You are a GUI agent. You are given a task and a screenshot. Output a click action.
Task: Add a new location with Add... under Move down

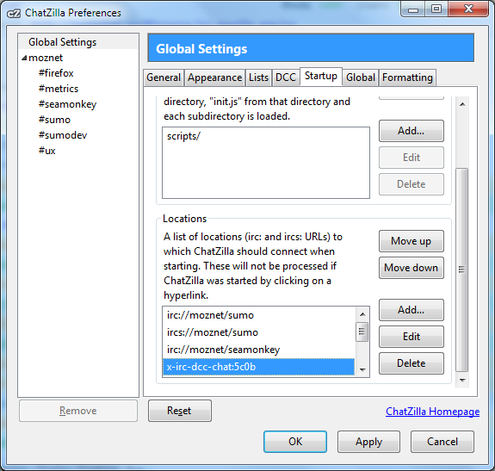(x=411, y=310)
